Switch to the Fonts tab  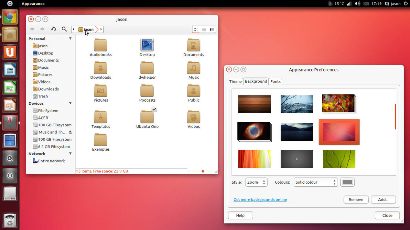(x=275, y=81)
